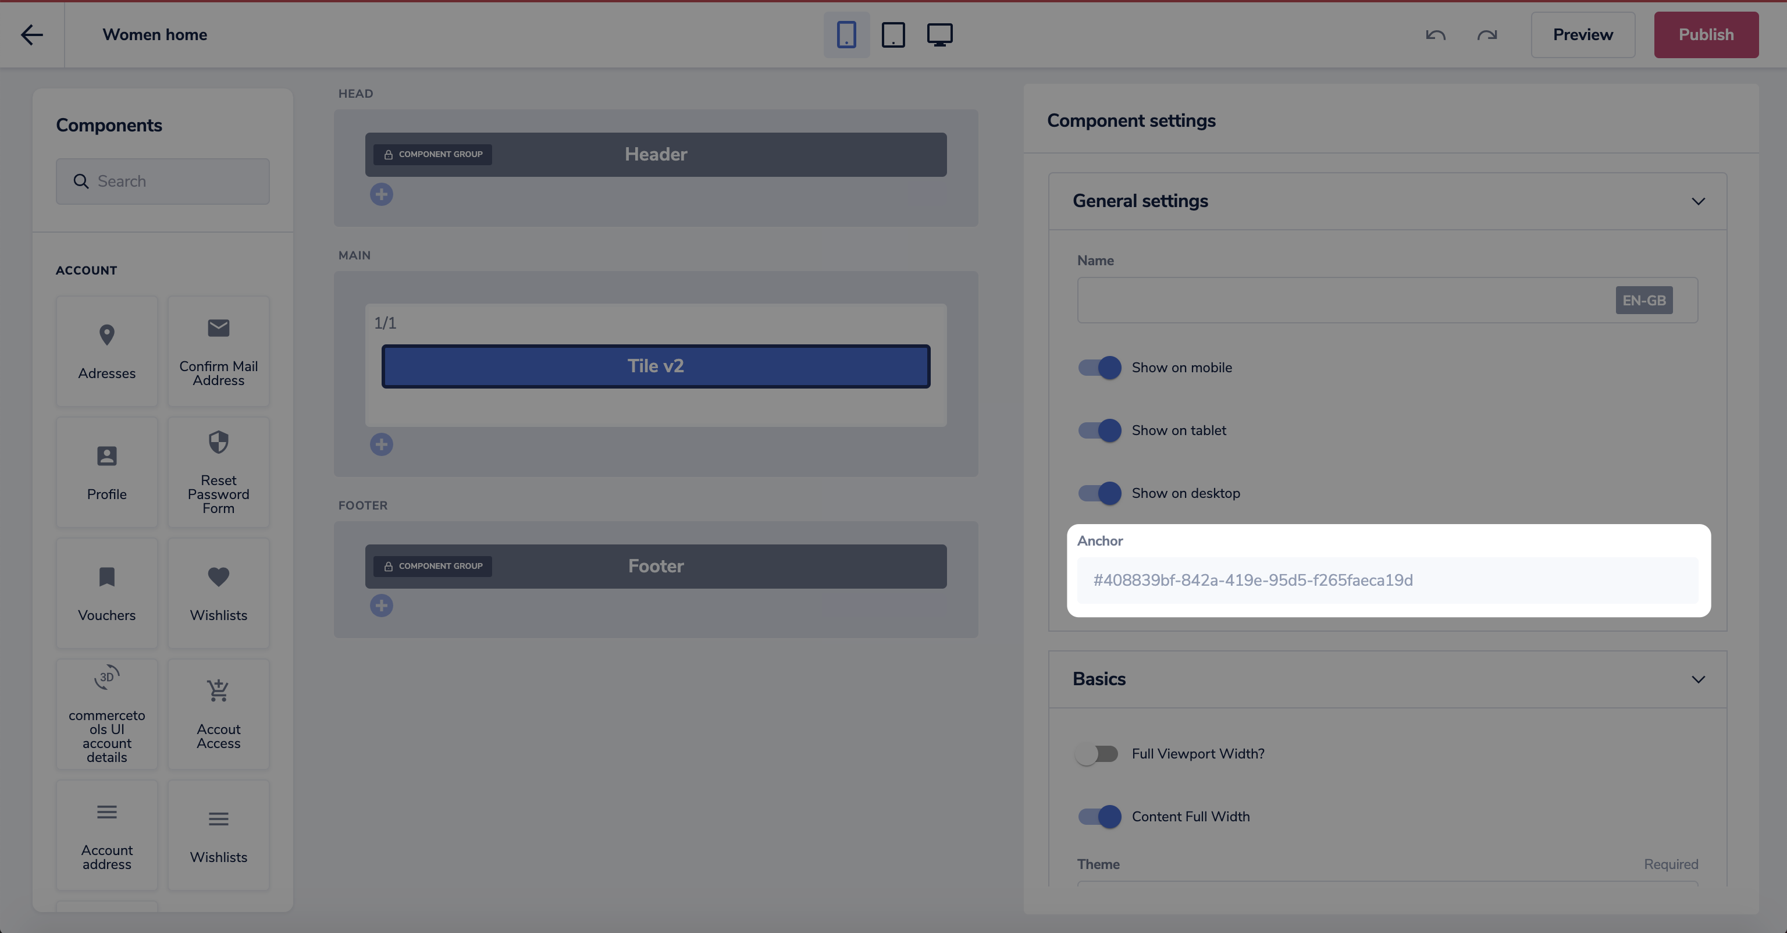Image resolution: width=1787 pixels, height=933 pixels.
Task: Select the Vouchers component tile
Action: [x=107, y=593]
